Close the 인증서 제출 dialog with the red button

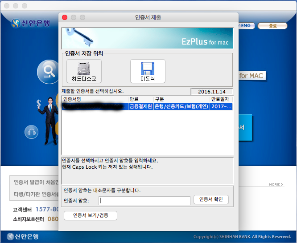coord(65,17)
